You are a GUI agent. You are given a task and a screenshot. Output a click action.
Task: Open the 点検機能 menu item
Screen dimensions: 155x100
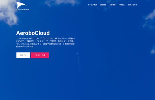pos(112,5)
